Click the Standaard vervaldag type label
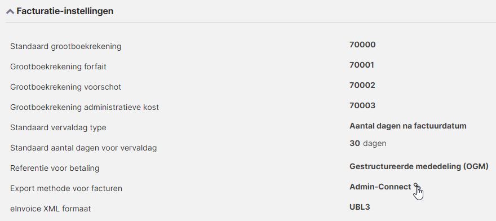Screen dimensions: 496x221 58,127
